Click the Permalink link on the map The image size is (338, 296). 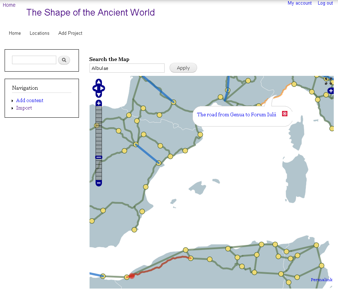point(322,280)
